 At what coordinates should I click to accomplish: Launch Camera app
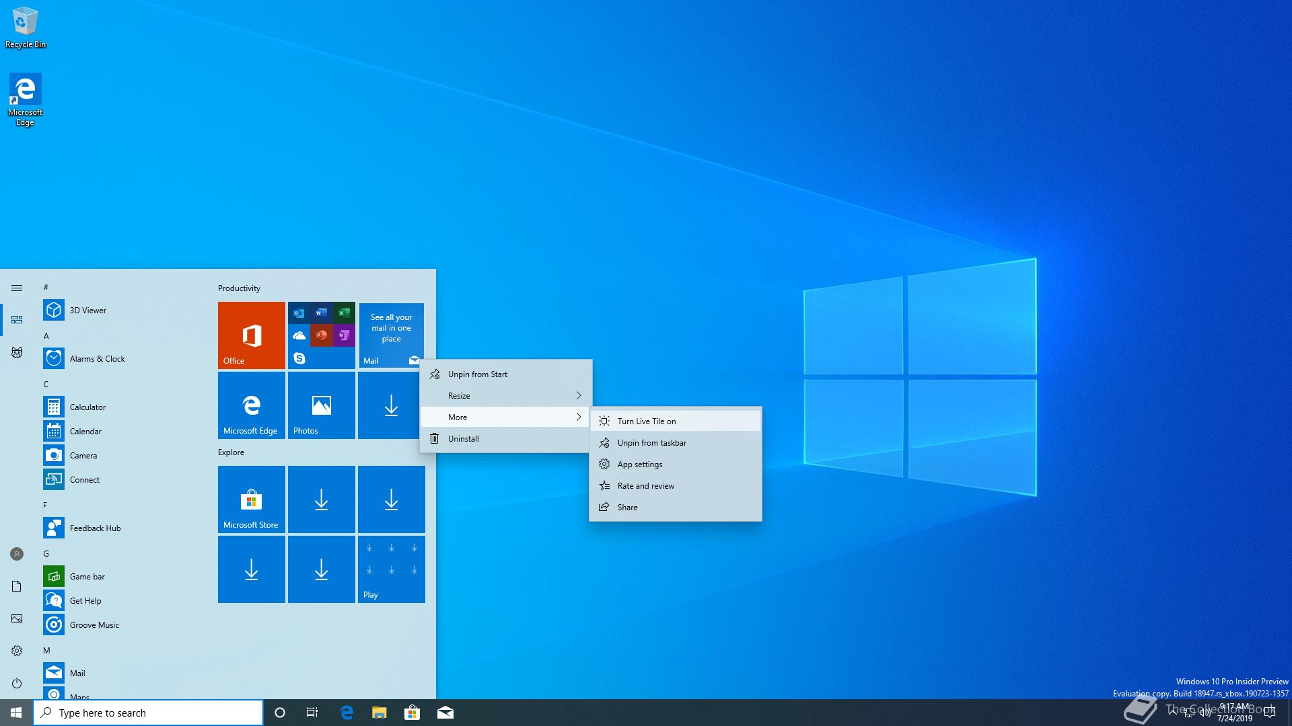[121, 456]
